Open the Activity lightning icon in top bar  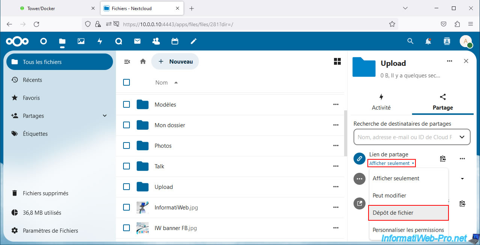coord(100,42)
